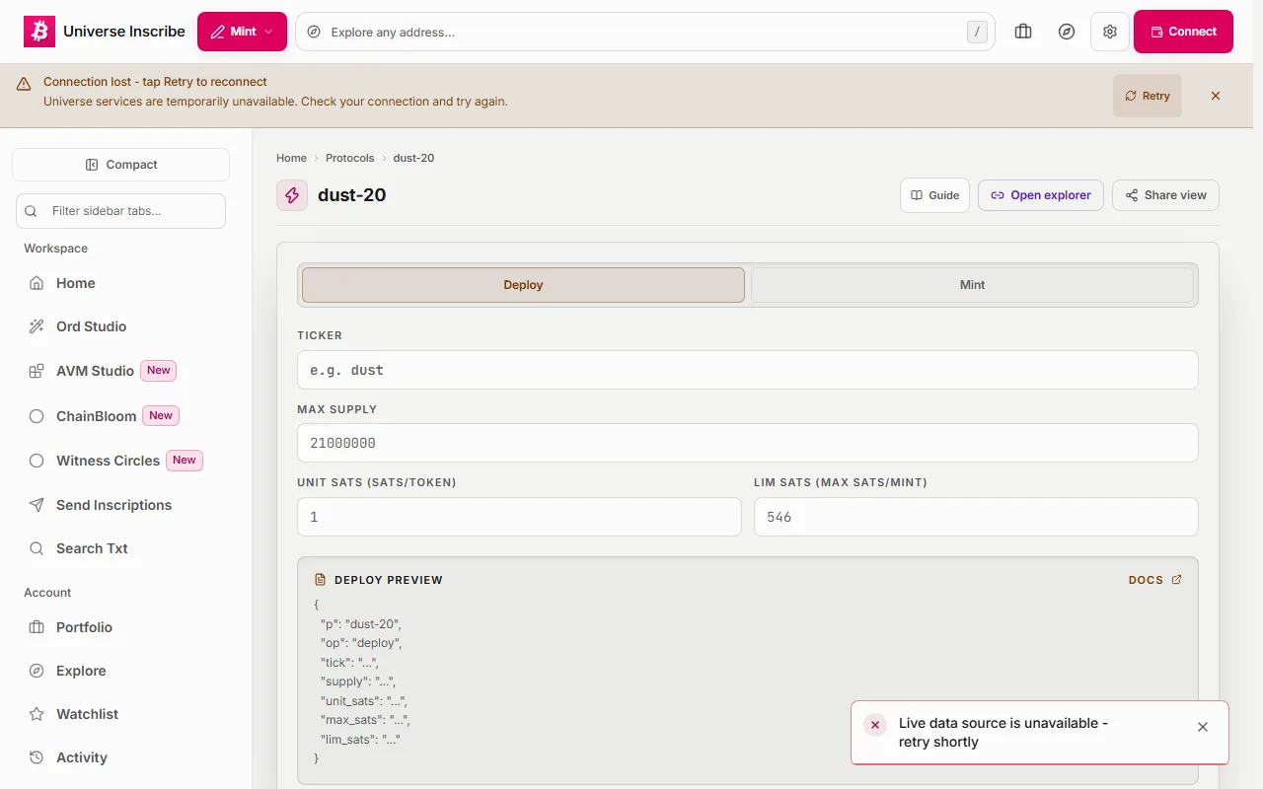Click the New badge beside Witness Circles
Viewport: 1263px width, 789px height.
coord(185,461)
